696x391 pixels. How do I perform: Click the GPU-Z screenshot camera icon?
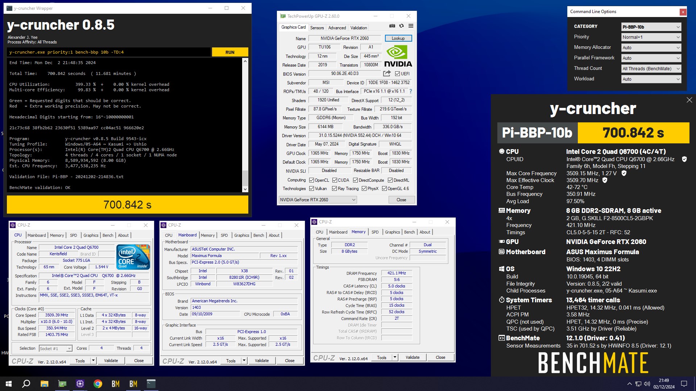point(392,26)
